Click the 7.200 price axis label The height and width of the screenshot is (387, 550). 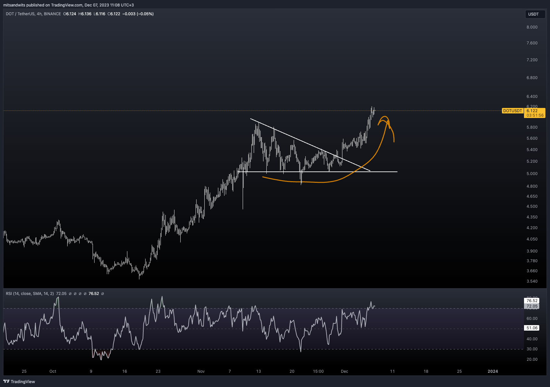coord(532,60)
